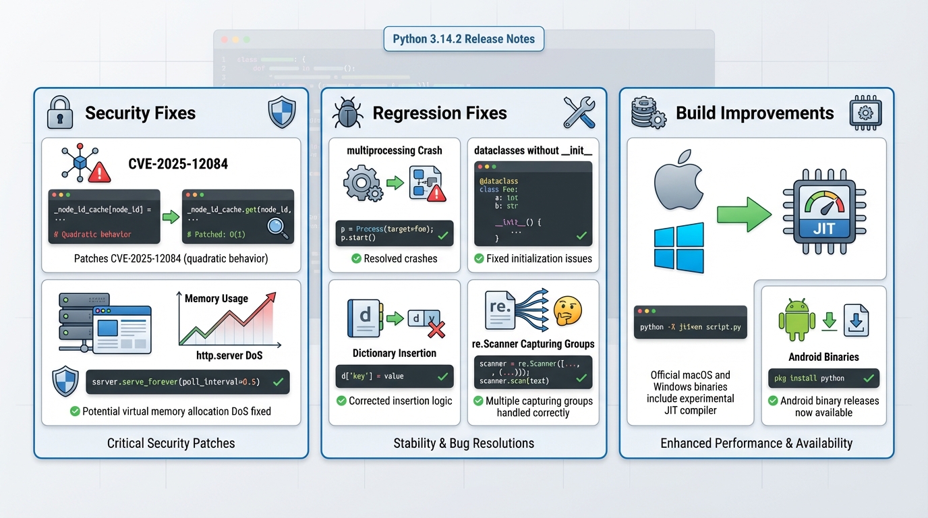928x518 pixels.
Task: Select the crossed wrench and screwdriver icon
Action: [579, 113]
